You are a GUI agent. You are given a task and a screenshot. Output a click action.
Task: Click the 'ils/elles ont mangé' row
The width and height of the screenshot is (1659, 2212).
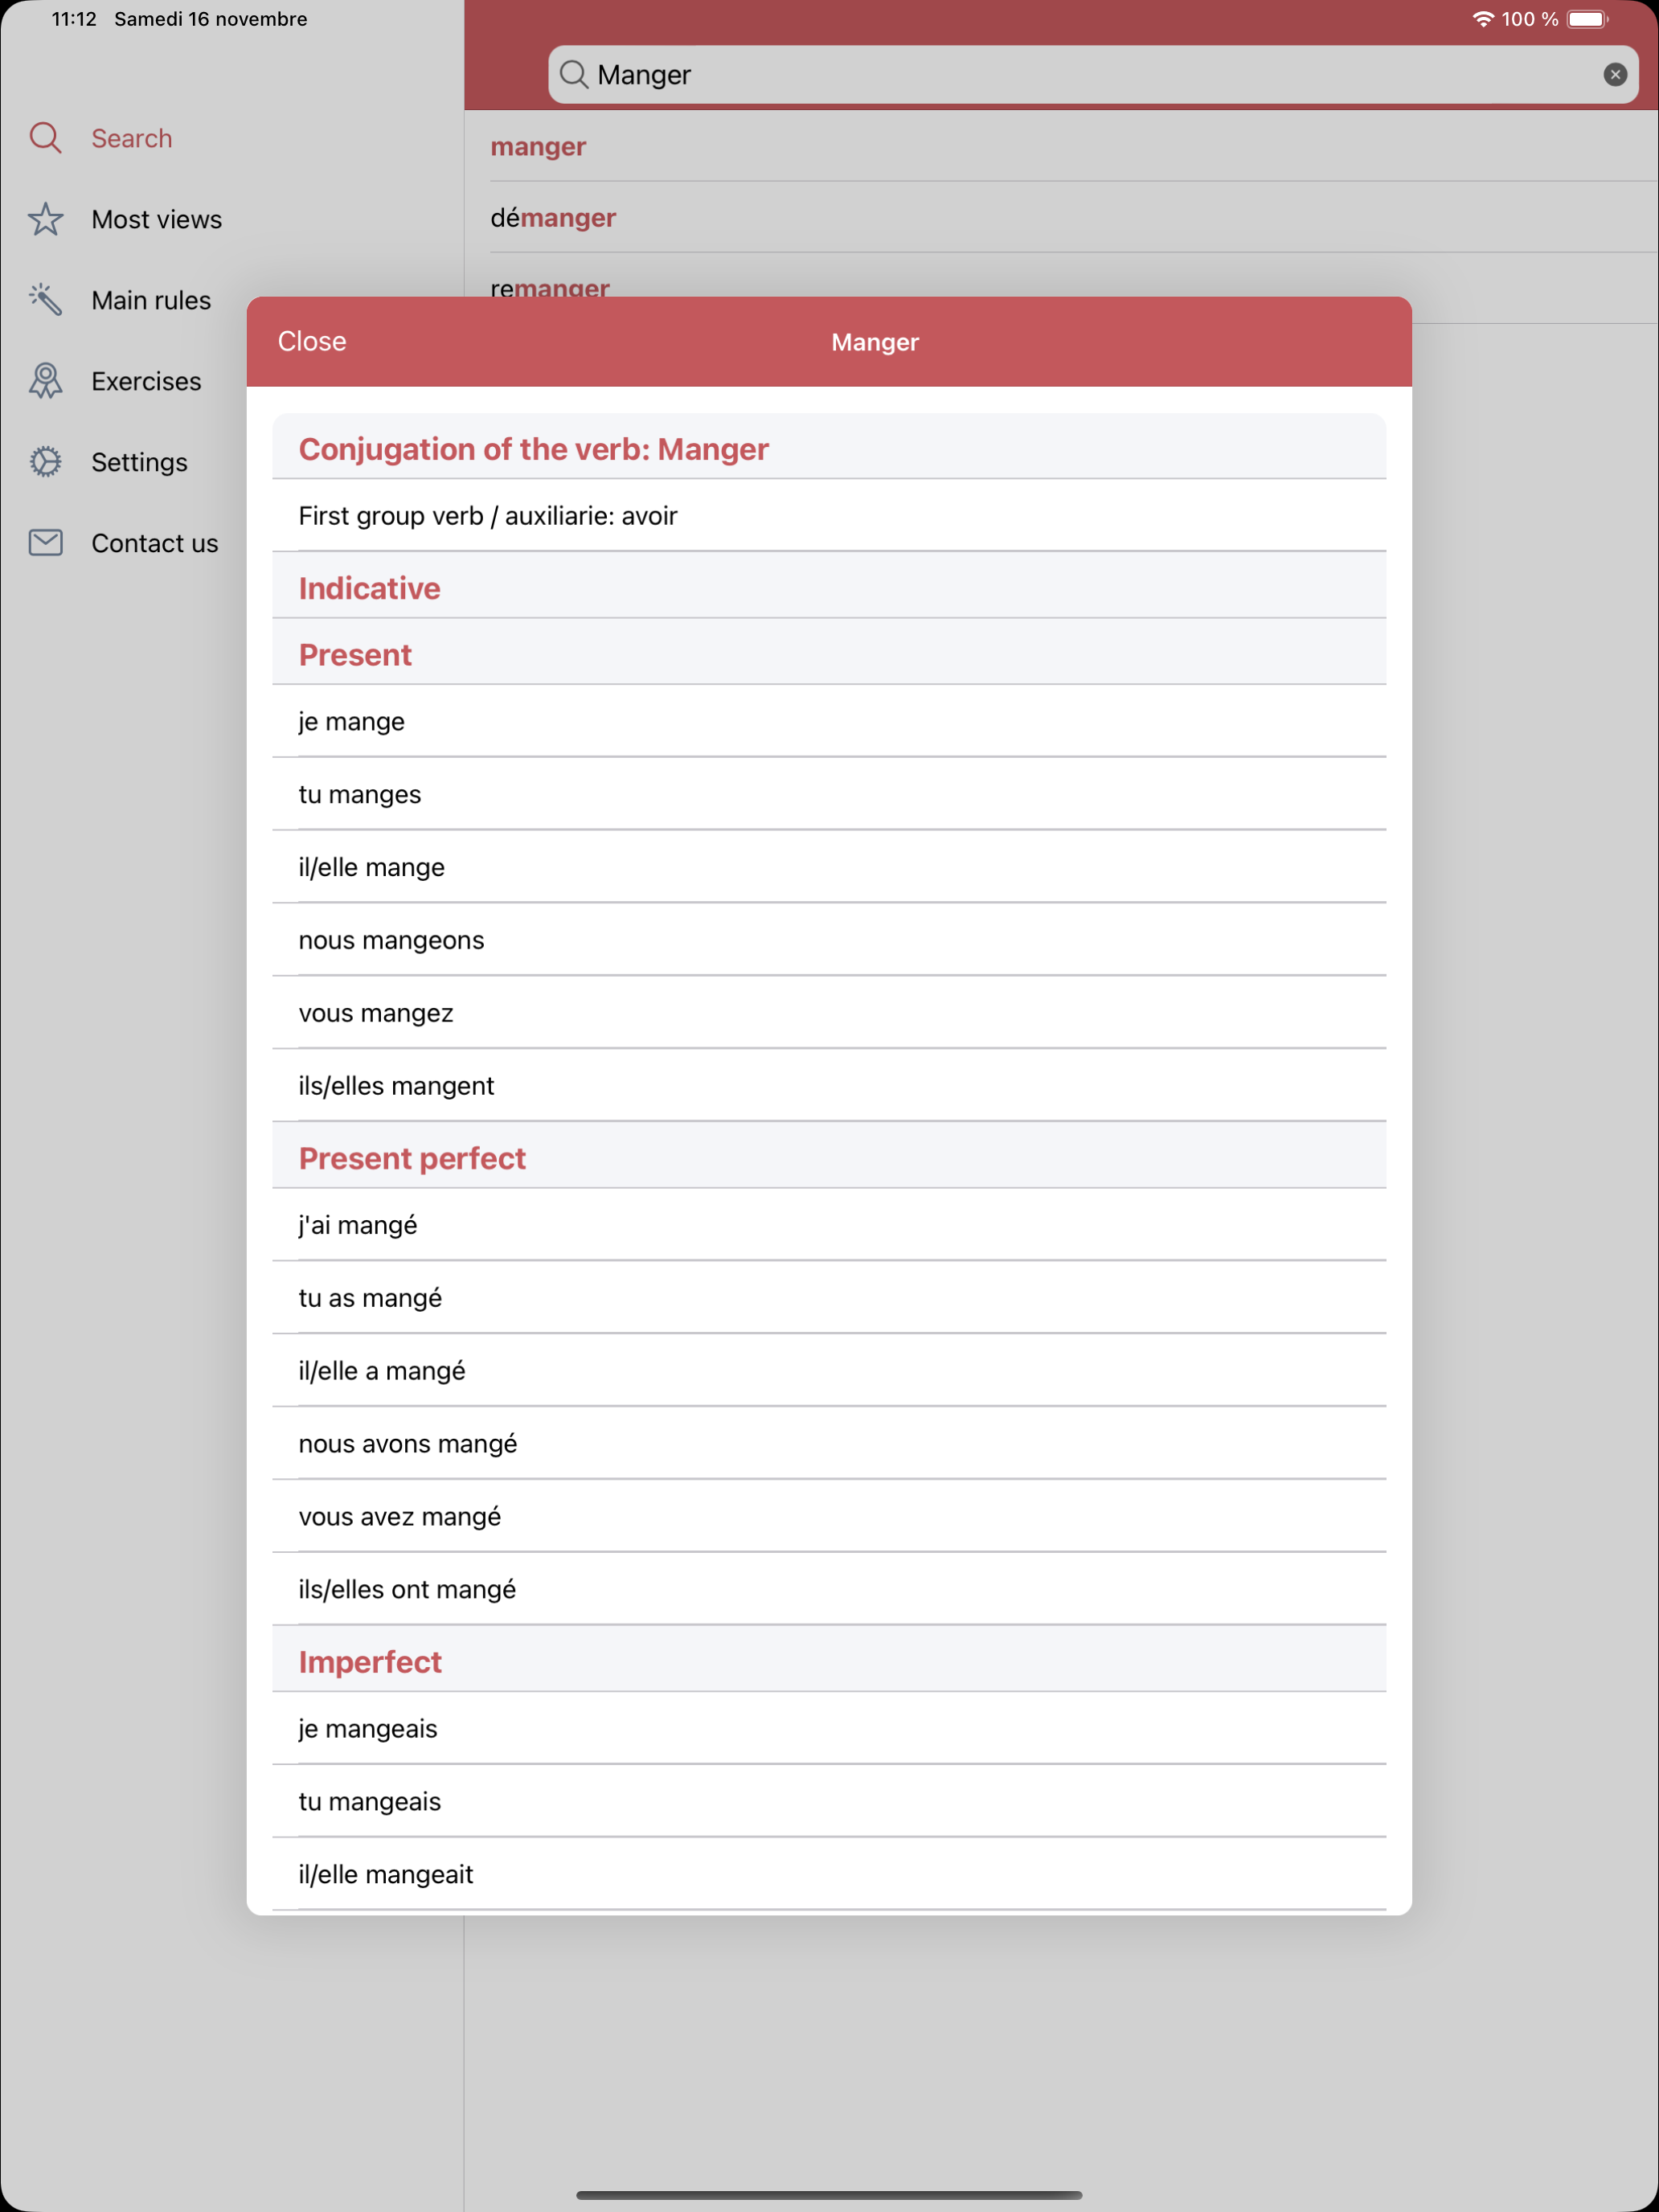829,1590
